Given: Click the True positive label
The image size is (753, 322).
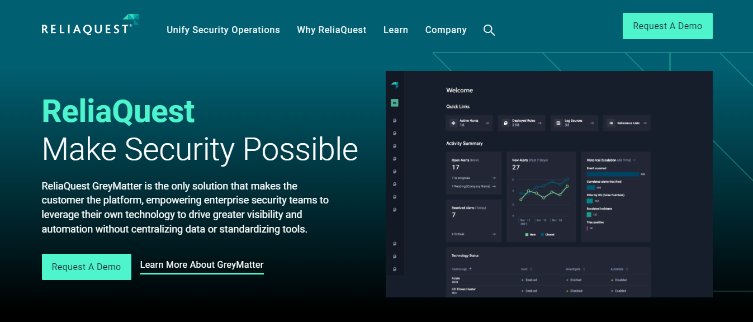Looking at the screenshot, I should (x=595, y=222).
